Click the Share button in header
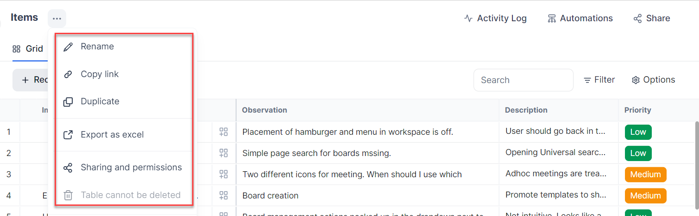Screen dimensions: 699x216 point(652,18)
